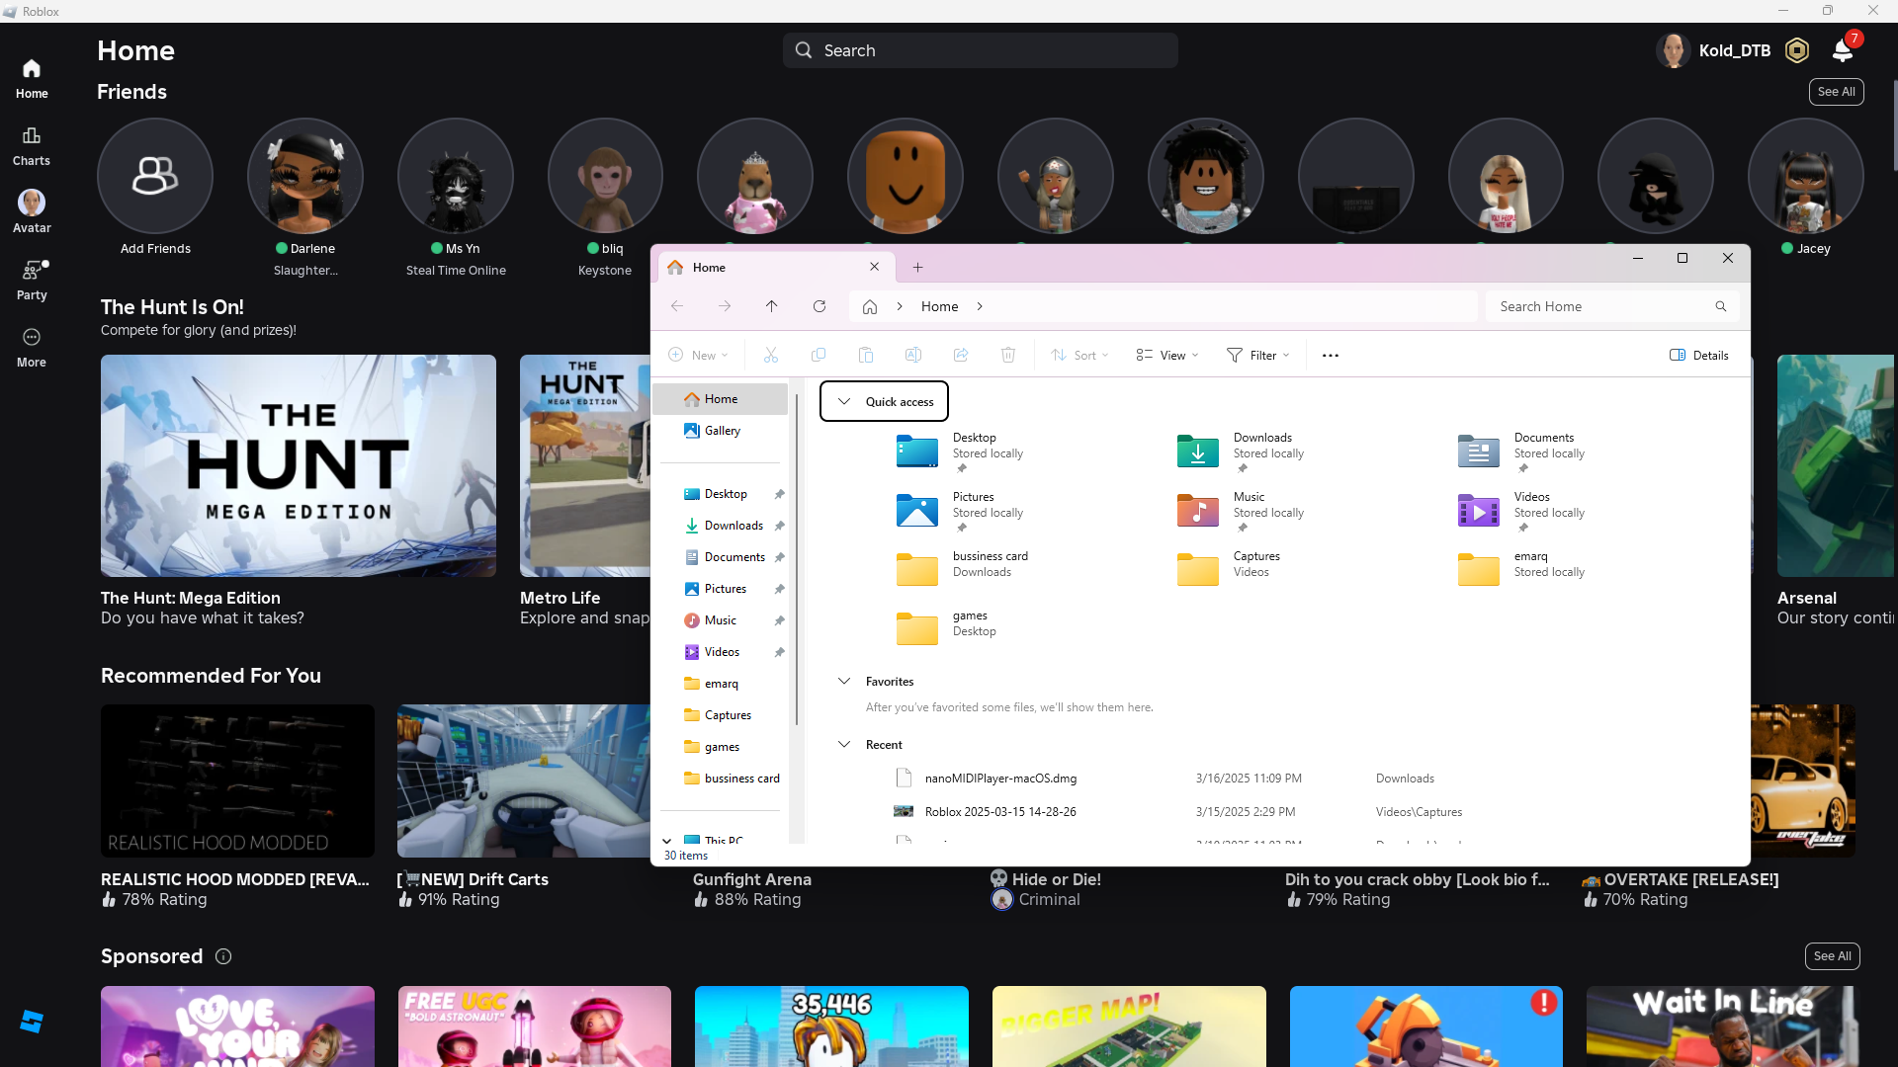Collapse the Recent files section
Image resolution: width=1898 pixels, height=1067 pixels.
[844, 745]
